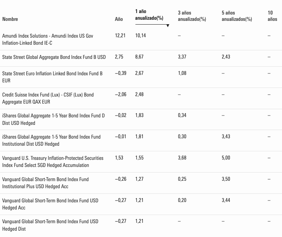
Task: Open iShares Global Aggregate 1-5 Year Fund D Dist
Action: (x=54, y=119)
